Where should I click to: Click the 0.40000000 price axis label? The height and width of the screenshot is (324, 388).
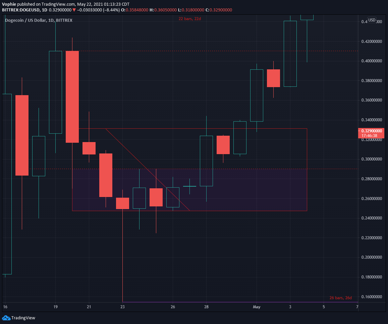click(372, 61)
